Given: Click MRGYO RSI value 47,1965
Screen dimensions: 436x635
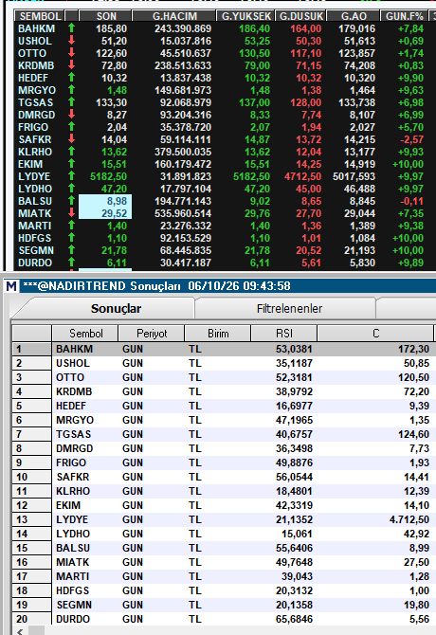Looking at the screenshot, I should point(294,420).
